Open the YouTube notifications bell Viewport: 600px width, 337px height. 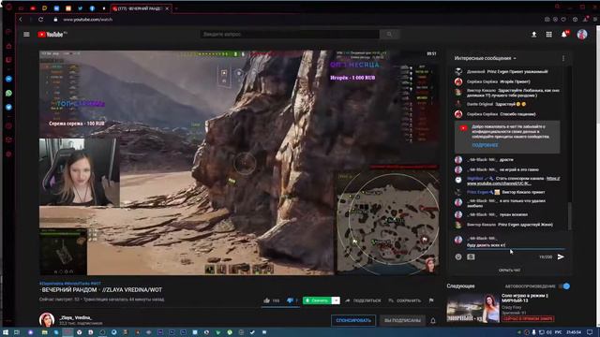564,35
